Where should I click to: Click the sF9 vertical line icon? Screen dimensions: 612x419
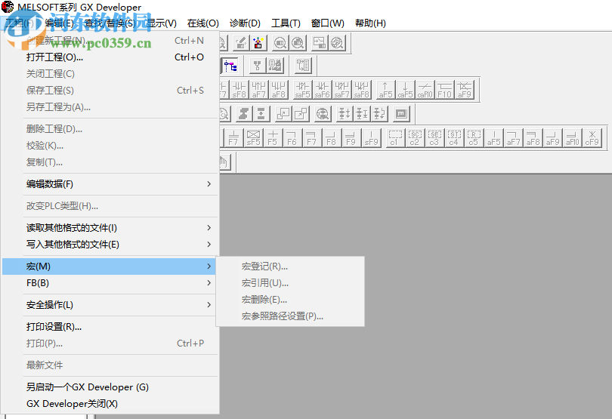(371, 137)
